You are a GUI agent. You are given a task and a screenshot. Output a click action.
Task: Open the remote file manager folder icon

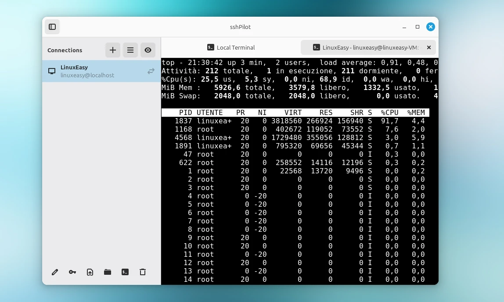(108, 272)
